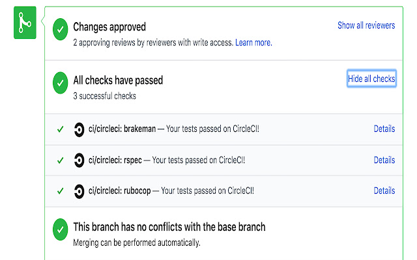Click the ci/circleci: brakeman check name
Viewport: 417px width, 260px height.
[x=122, y=129]
